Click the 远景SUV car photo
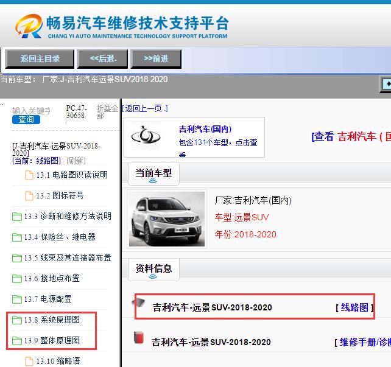This screenshot has width=391, height=367. 167,219
